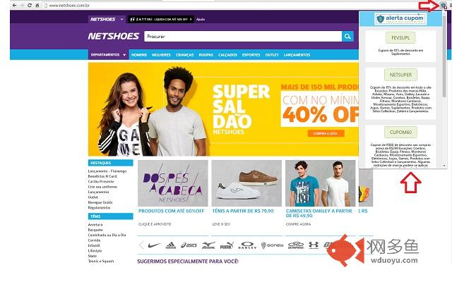Select the Adidas brand logo
Image resolution: width=452 pixels, height=282 pixels.
point(171,245)
